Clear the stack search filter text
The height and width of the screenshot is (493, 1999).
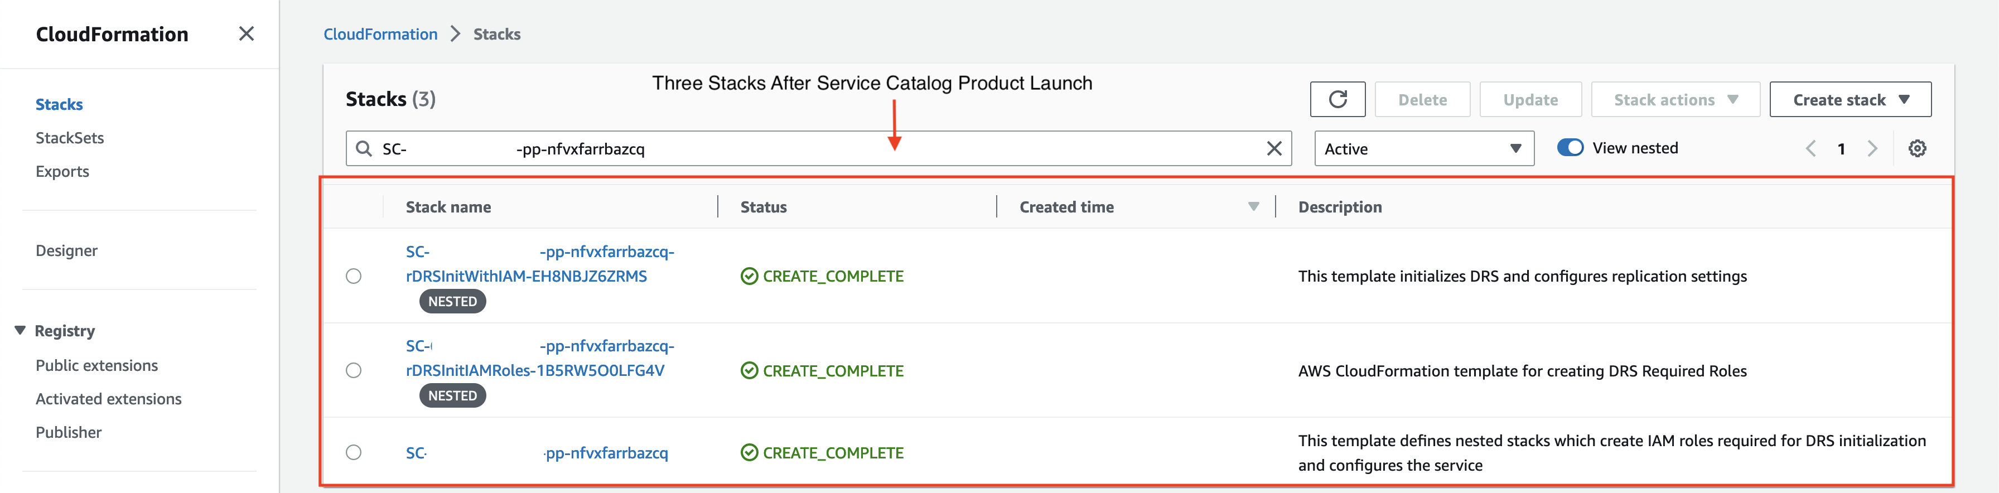(1273, 148)
